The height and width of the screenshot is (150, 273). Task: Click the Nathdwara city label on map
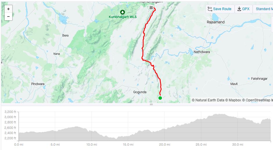tap(202, 52)
